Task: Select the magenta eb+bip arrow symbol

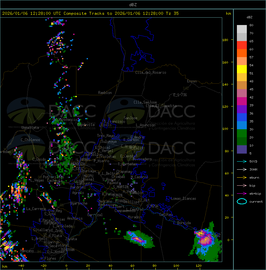Action: 242,194
